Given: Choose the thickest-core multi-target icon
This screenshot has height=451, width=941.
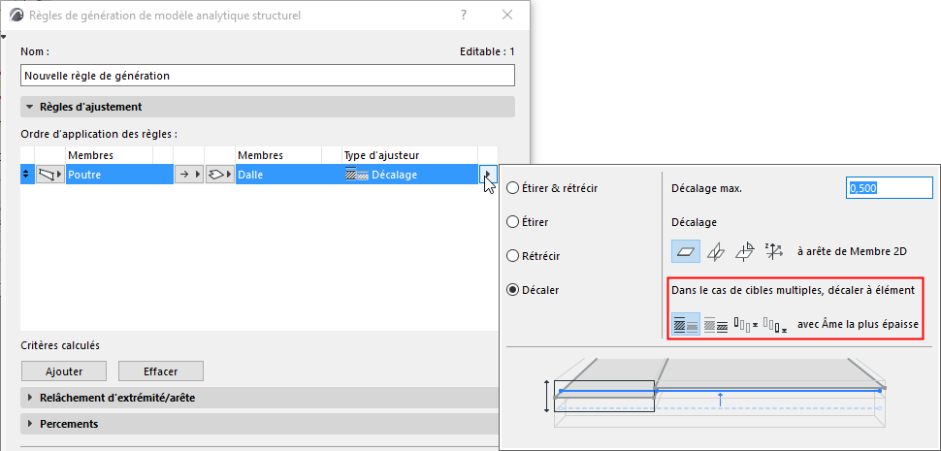Looking at the screenshot, I should [685, 325].
